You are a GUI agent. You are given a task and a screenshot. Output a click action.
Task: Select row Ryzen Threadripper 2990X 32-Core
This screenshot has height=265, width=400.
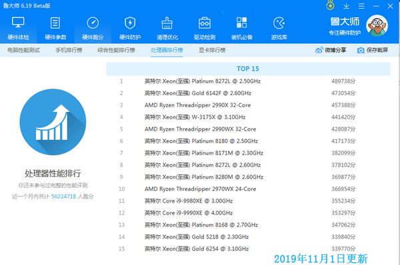[248, 105]
